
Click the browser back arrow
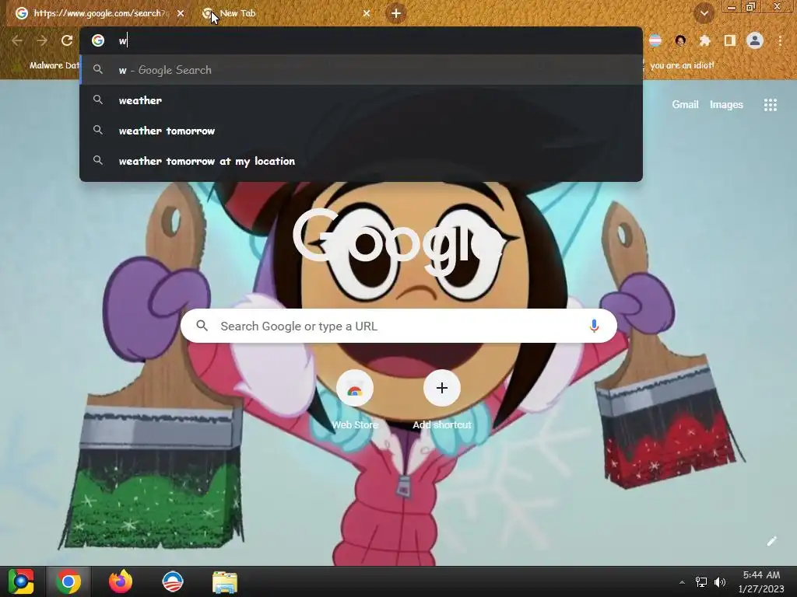click(17, 40)
